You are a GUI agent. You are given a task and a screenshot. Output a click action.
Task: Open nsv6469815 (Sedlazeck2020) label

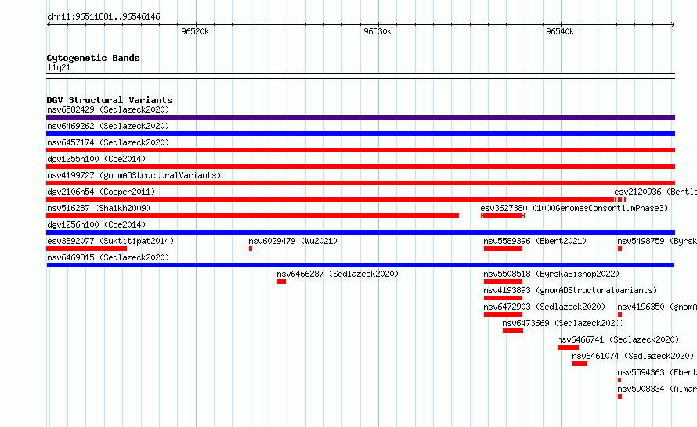click(108, 257)
